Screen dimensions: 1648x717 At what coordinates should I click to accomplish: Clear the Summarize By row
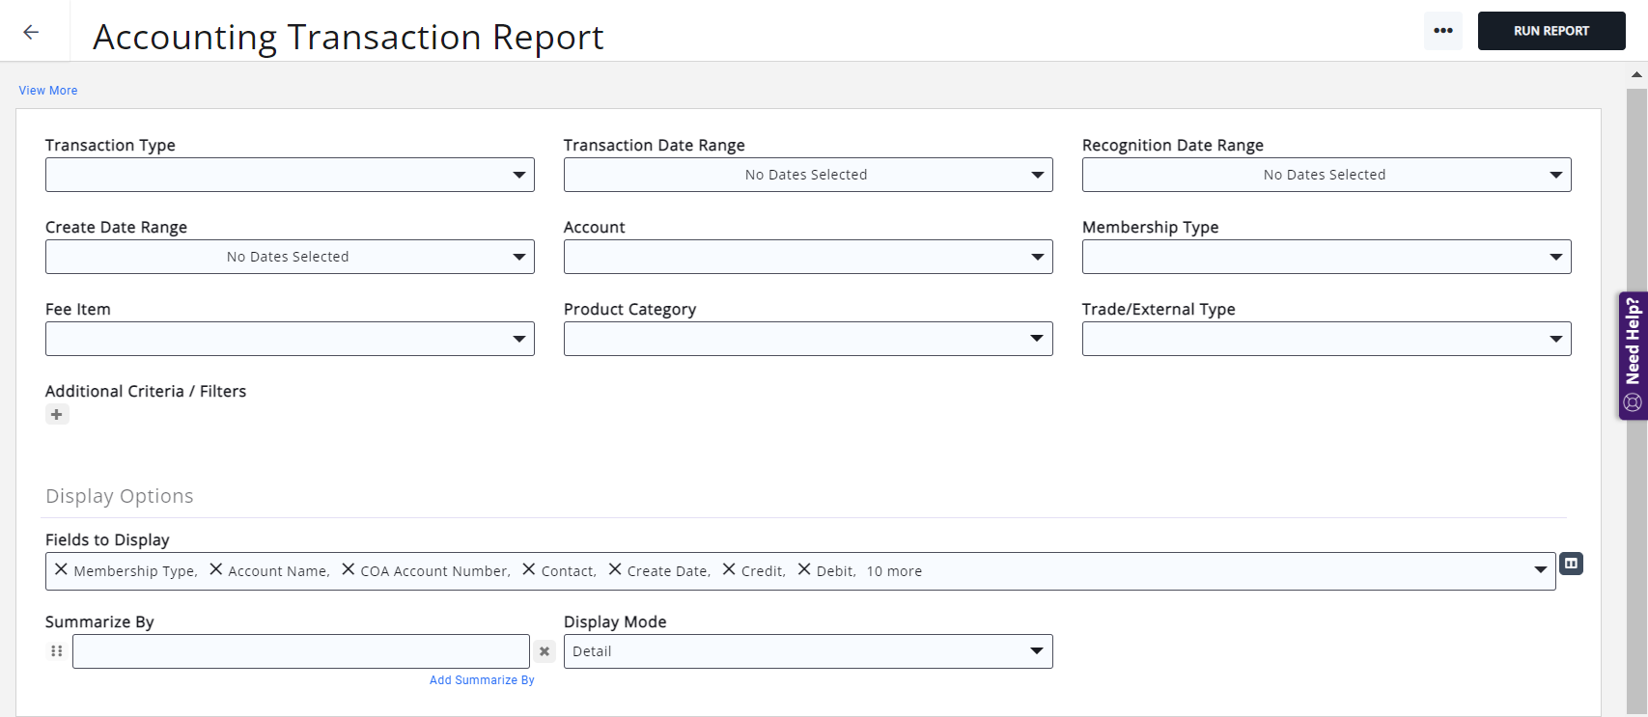545,651
